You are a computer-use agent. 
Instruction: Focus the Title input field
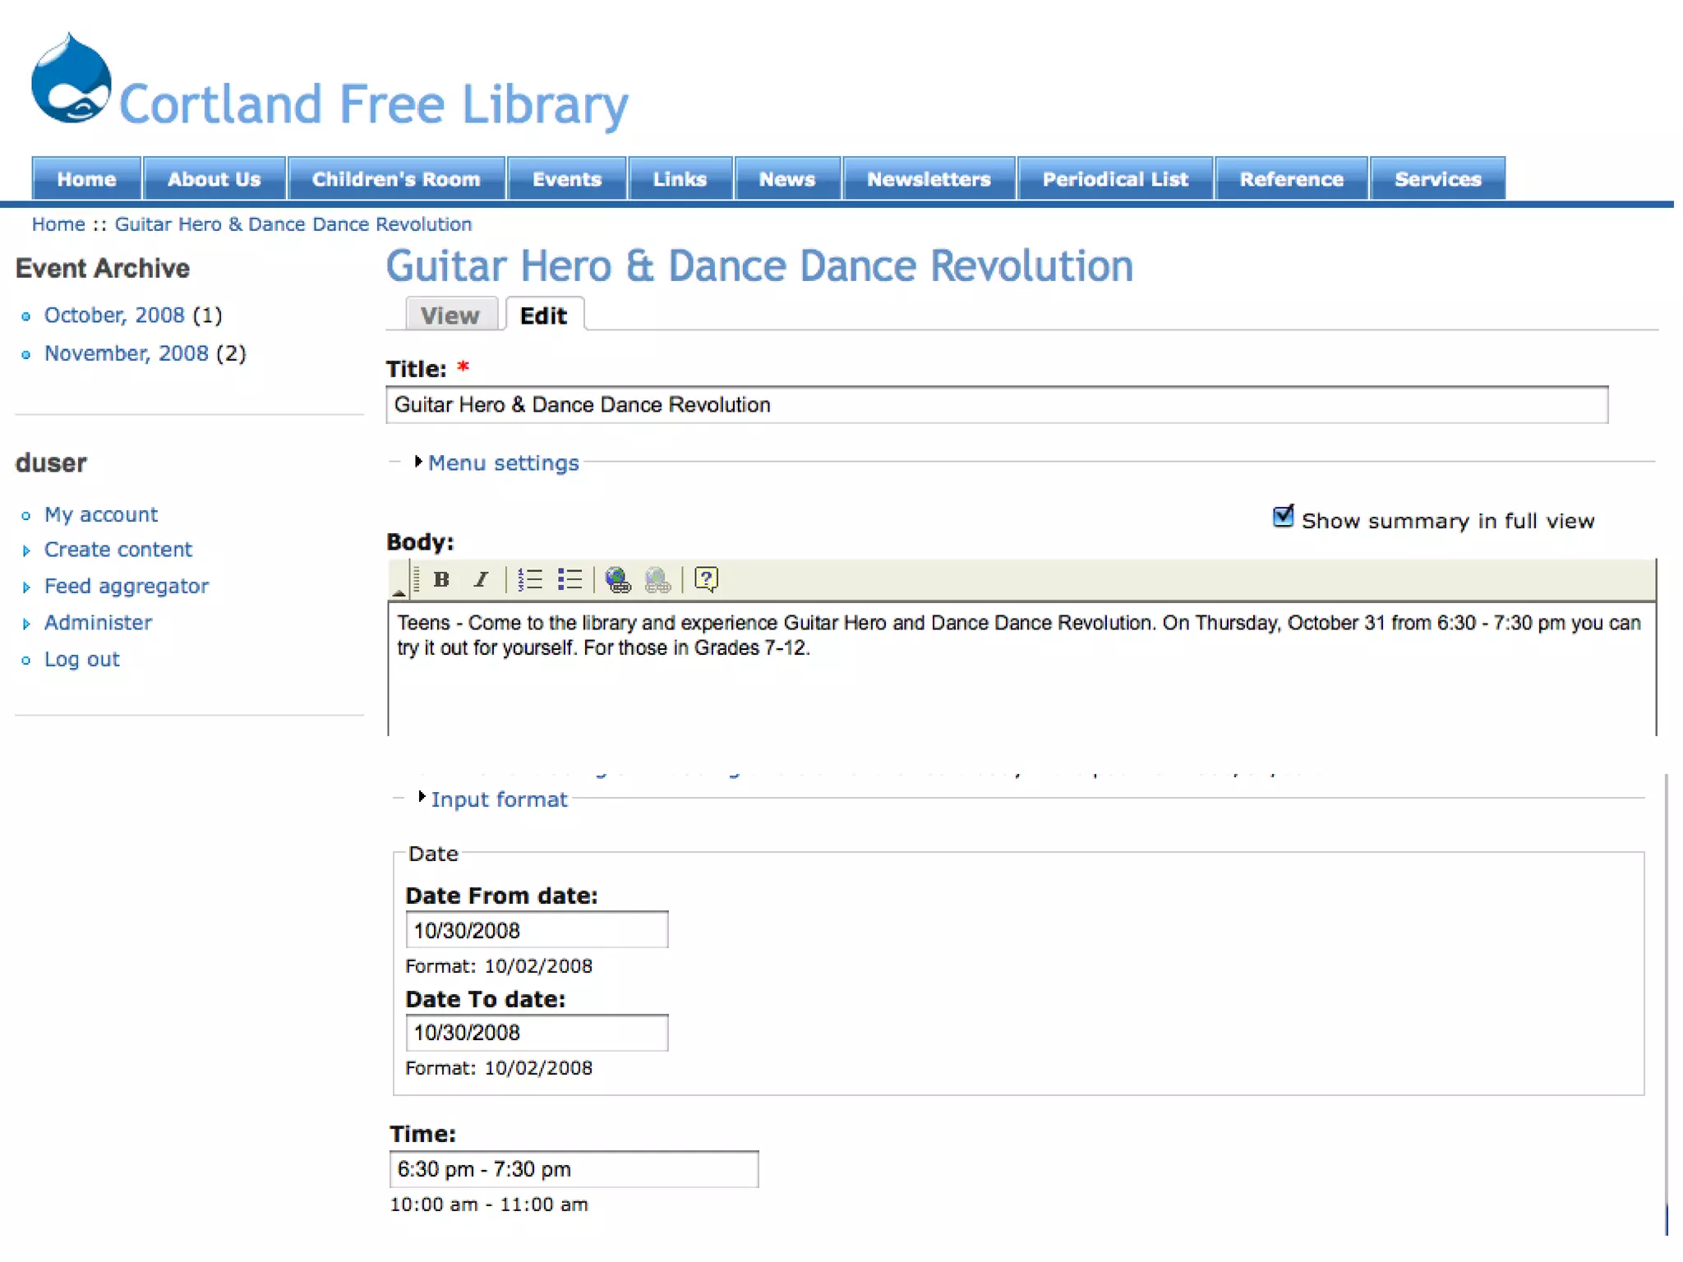click(x=997, y=405)
